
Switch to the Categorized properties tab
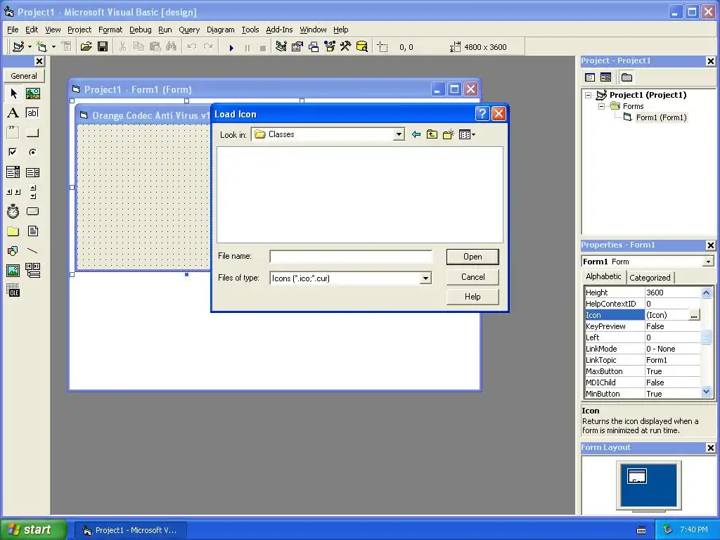tap(650, 277)
